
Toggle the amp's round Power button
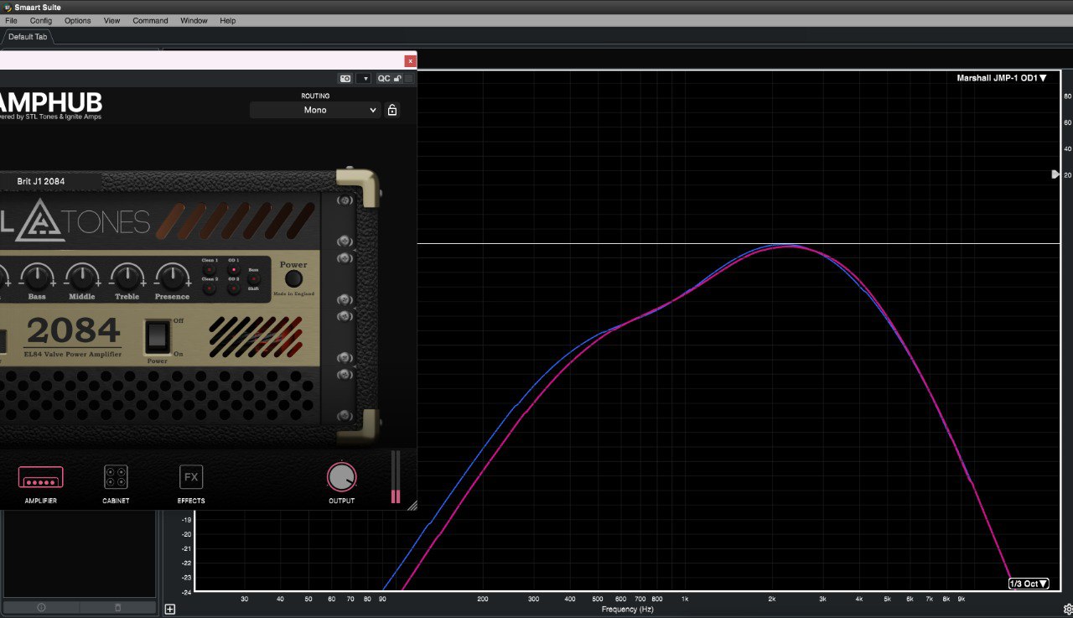click(293, 279)
